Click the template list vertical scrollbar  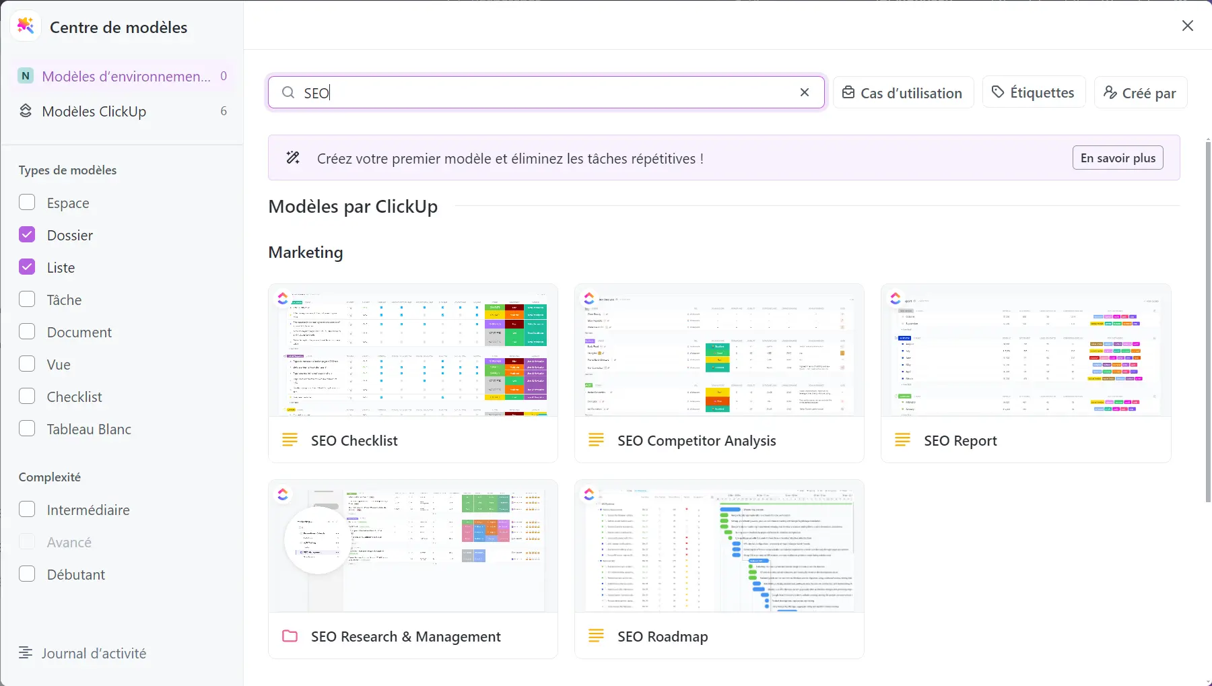[1208, 321]
